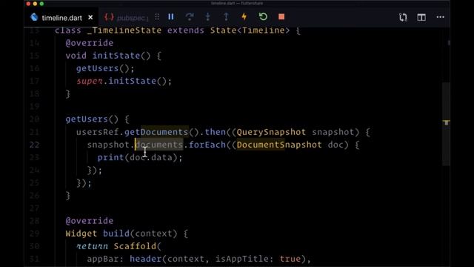Viewport: 474px width, 267px height.
Task: Split the editor to the right
Action: pos(421,17)
